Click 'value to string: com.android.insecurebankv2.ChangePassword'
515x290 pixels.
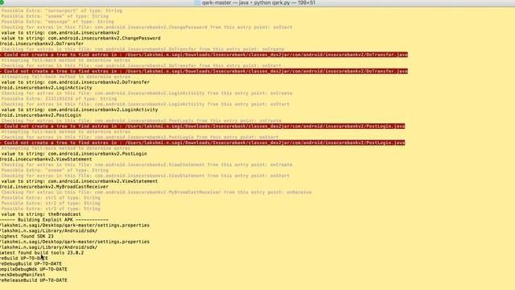pos(80,38)
